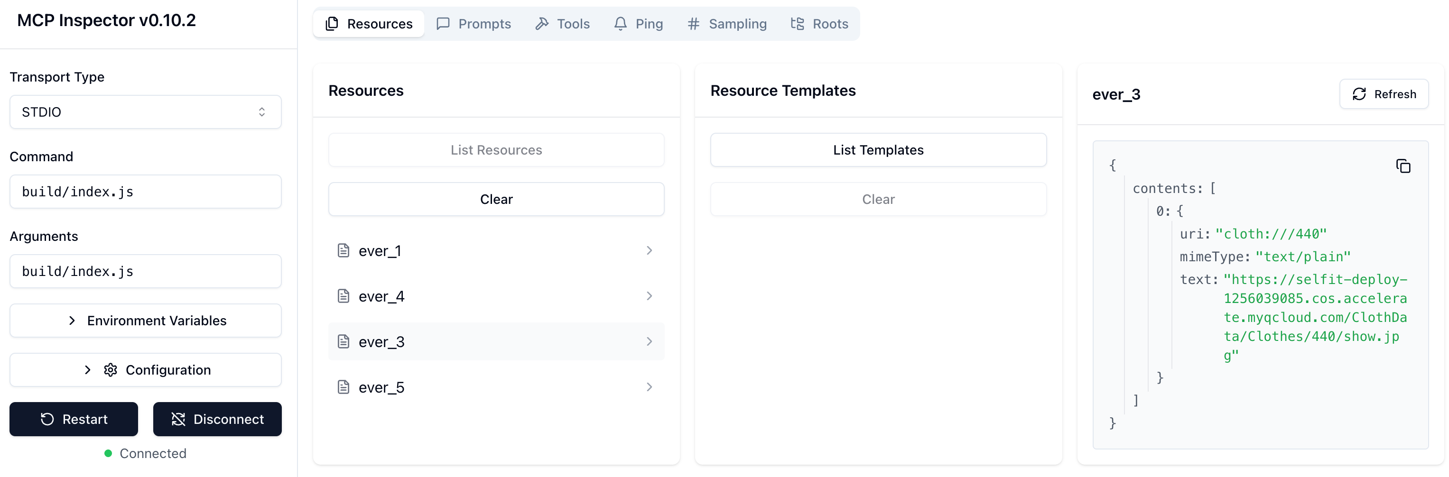Disconnect from the MCP server
The width and height of the screenshot is (1449, 477).
pyautogui.click(x=217, y=419)
